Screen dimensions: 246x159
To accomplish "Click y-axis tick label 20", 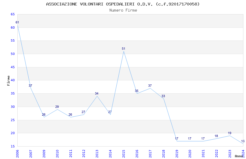I will [13, 133].
